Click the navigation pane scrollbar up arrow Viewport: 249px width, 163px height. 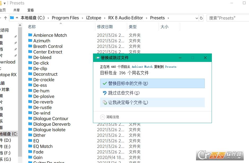point(20,25)
